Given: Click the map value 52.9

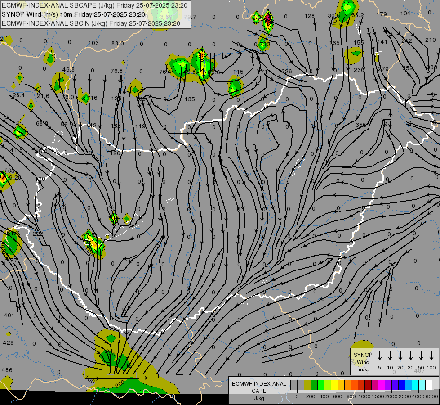Looking at the screenshot, I should click(67, 124).
